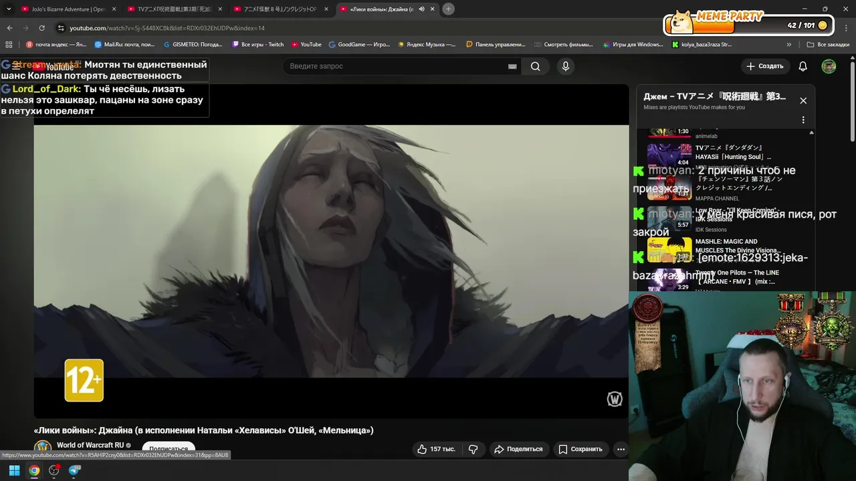Dislike the video
This screenshot has height=481, width=856.
click(x=473, y=449)
